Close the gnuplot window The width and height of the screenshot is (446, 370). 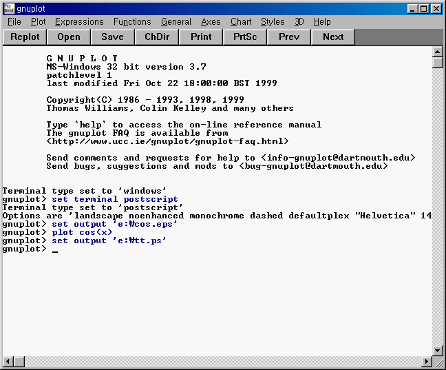[x=436, y=9]
